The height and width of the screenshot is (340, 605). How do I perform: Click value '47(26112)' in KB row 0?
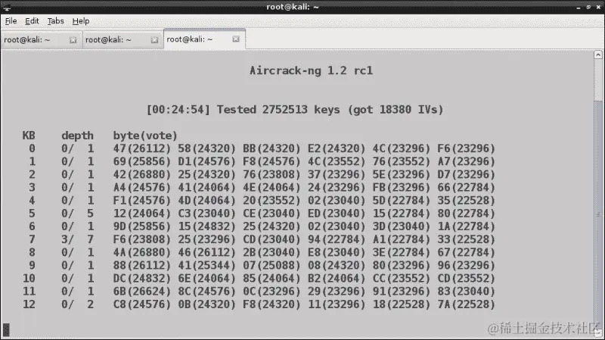(141, 148)
